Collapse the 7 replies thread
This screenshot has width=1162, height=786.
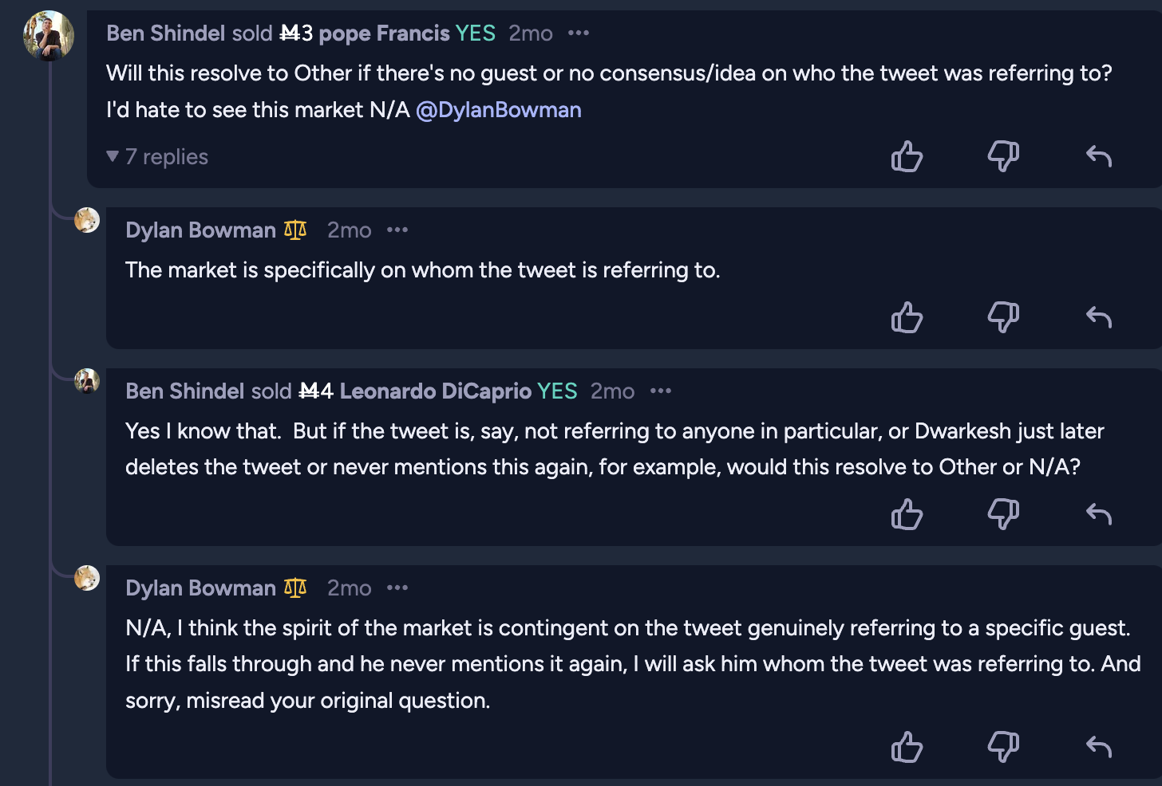[x=157, y=157]
